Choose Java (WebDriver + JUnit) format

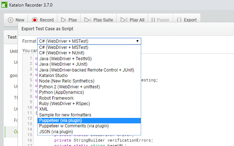(x=89, y=64)
